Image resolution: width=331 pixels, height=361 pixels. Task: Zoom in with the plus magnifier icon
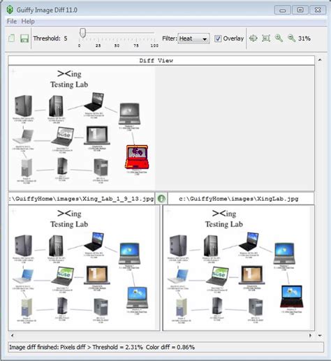point(279,38)
